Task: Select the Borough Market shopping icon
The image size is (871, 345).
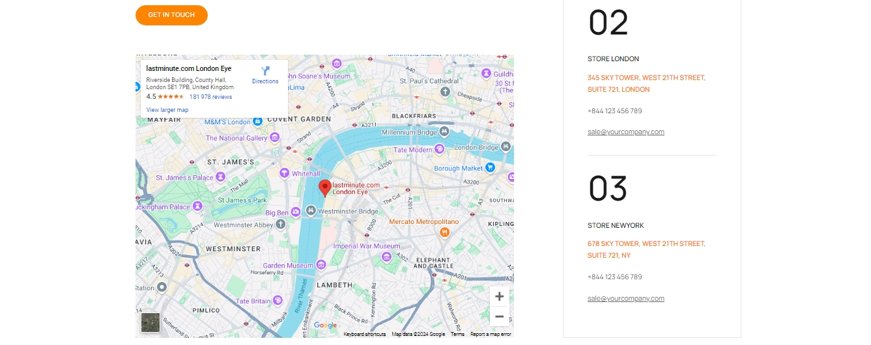Action: tap(491, 168)
